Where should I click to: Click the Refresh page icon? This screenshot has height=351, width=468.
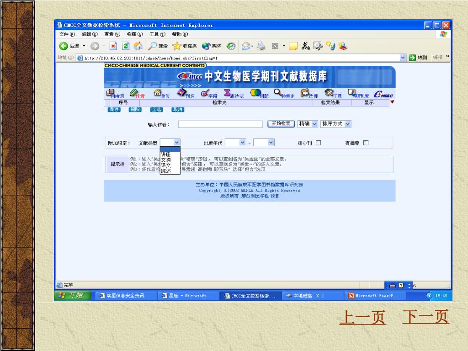(x=126, y=46)
